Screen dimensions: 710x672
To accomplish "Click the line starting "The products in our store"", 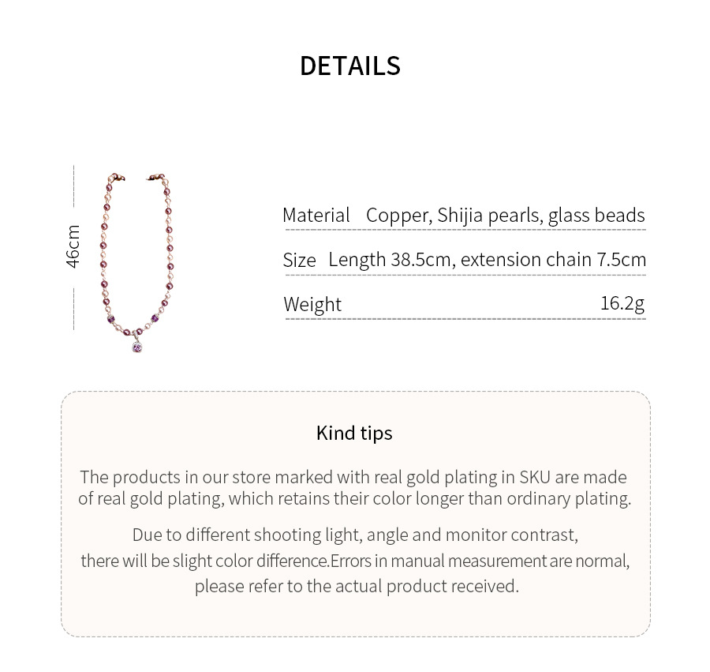I will [x=353, y=477].
